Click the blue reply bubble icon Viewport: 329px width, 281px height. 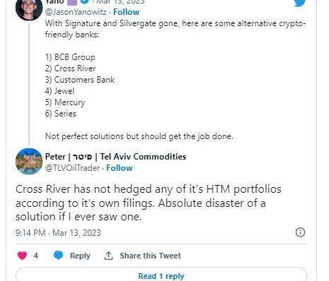[58, 256]
